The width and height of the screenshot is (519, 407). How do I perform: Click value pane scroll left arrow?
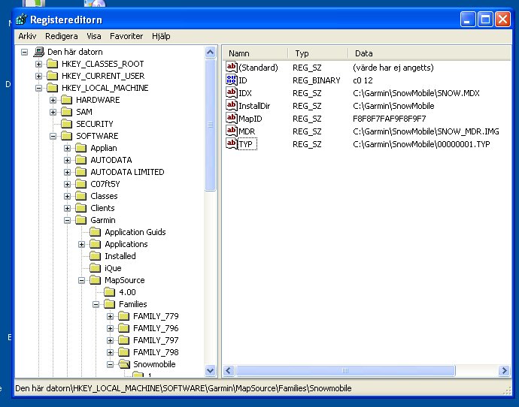(229, 371)
